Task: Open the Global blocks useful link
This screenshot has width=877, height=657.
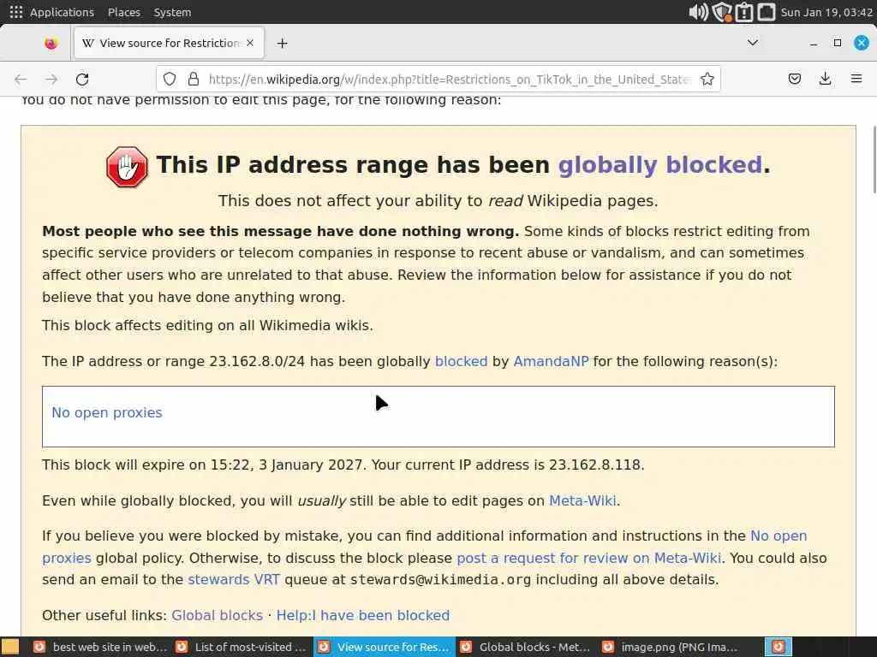Action: click(x=217, y=615)
